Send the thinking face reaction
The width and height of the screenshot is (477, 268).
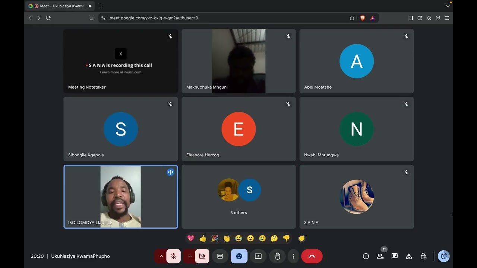click(274, 238)
